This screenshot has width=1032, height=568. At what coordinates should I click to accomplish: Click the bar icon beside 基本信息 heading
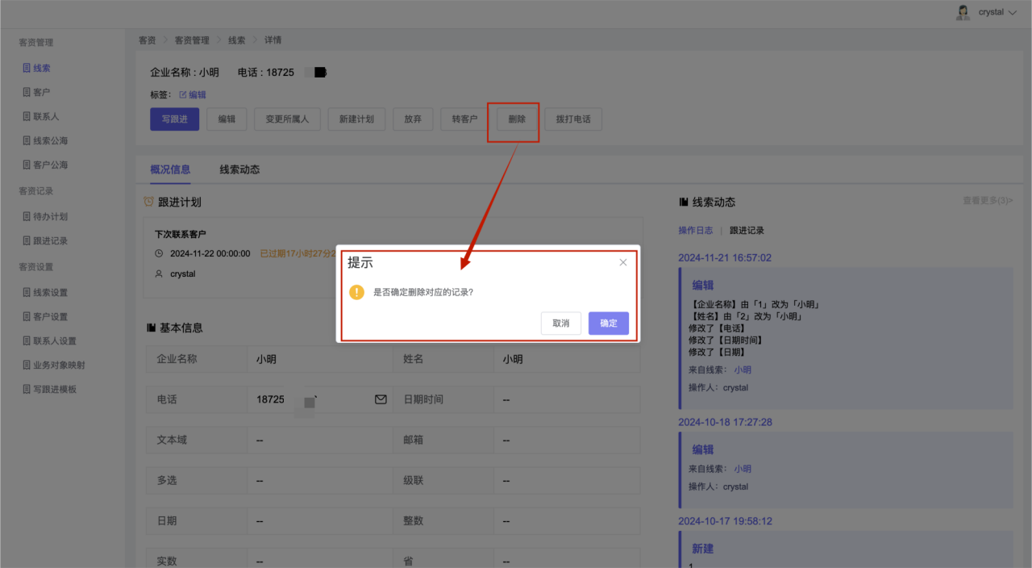click(151, 328)
